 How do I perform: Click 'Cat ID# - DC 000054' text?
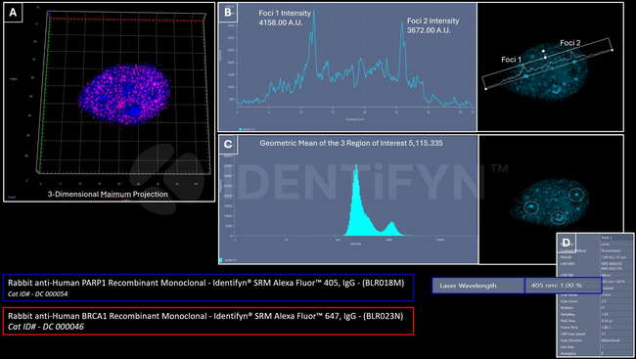[38, 293]
